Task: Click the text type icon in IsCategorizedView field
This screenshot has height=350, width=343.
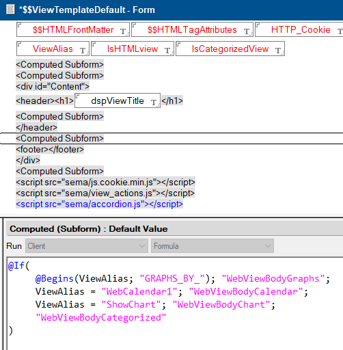Action: click(x=278, y=51)
